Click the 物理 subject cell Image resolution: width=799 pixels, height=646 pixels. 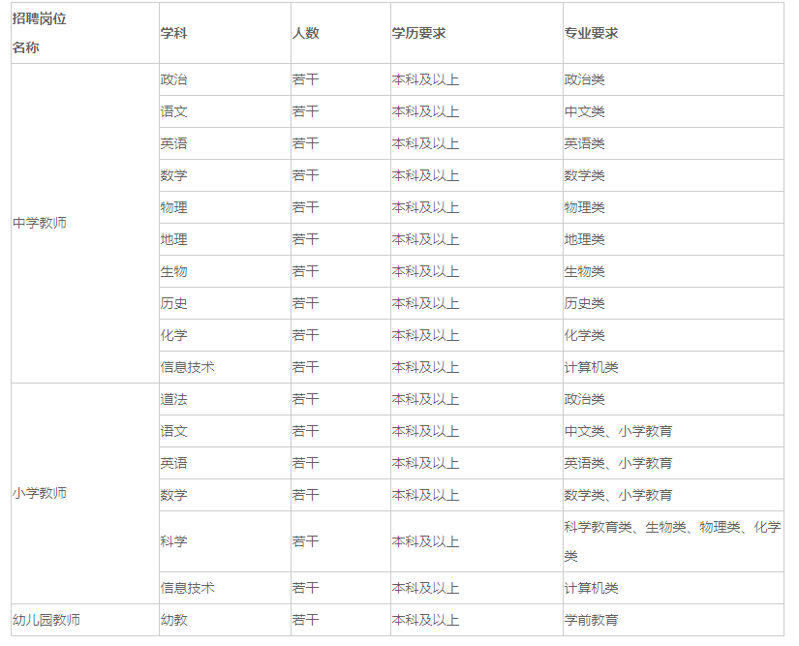(x=174, y=208)
